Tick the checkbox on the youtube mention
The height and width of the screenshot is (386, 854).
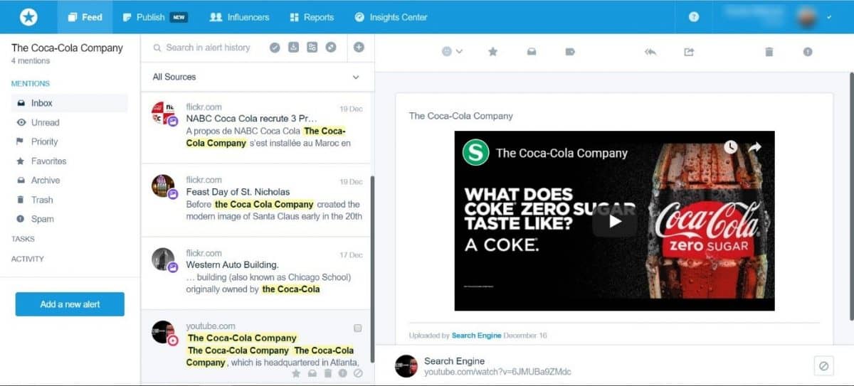point(358,328)
